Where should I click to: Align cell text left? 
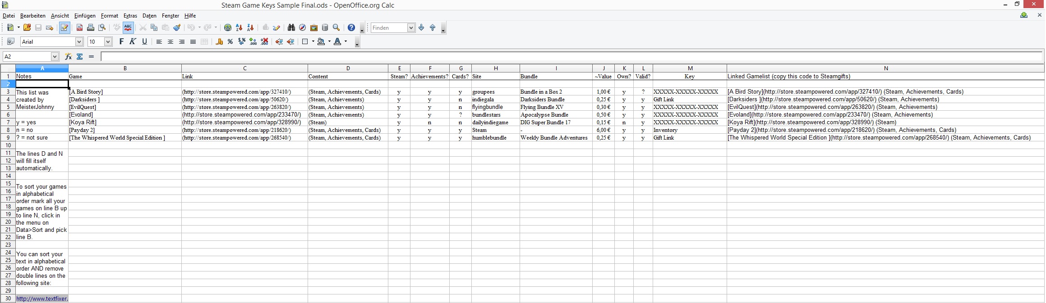click(x=159, y=42)
